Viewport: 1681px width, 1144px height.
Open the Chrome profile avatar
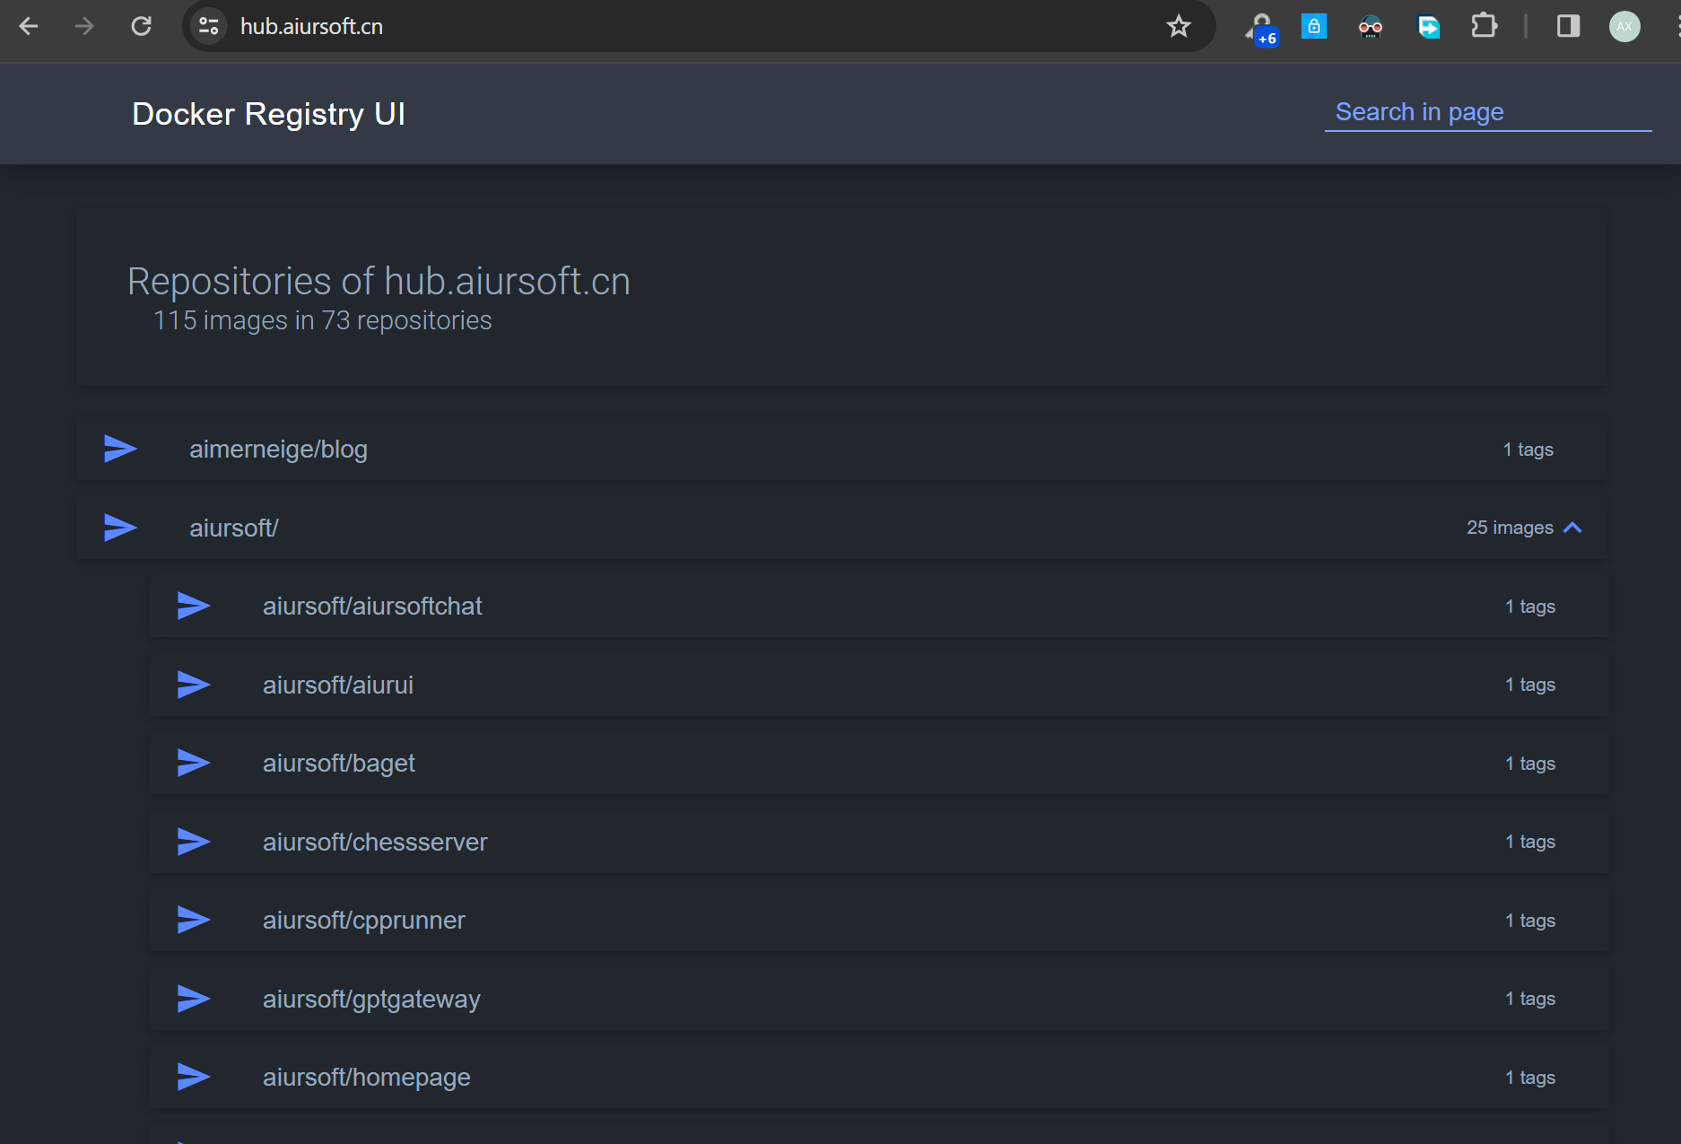(1624, 26)
